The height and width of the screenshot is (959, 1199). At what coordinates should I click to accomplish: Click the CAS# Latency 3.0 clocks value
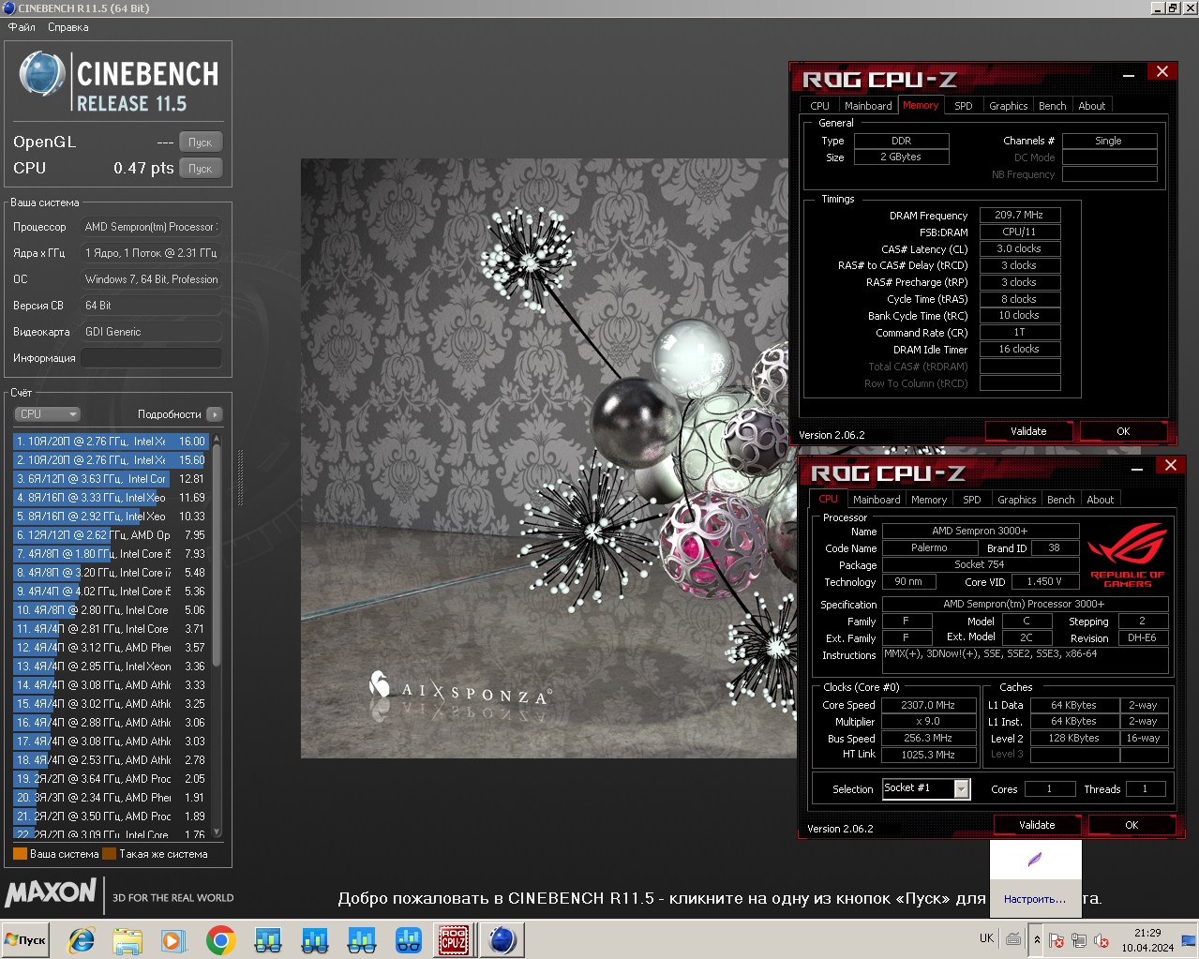click(1020, 248)
